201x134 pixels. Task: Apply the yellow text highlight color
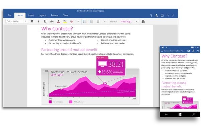pyautogui.click(x=65, y=21)
